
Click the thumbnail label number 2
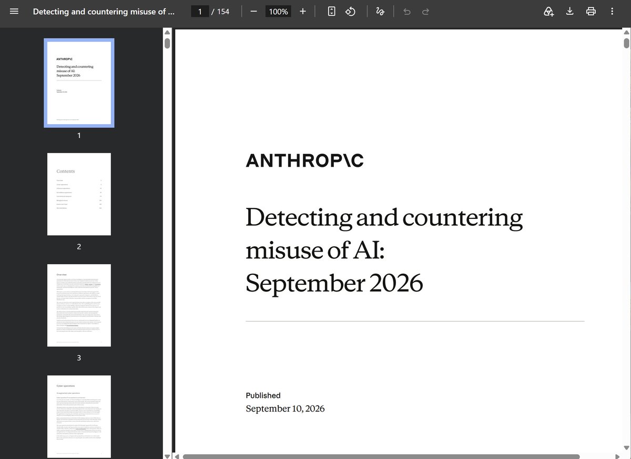79,246
